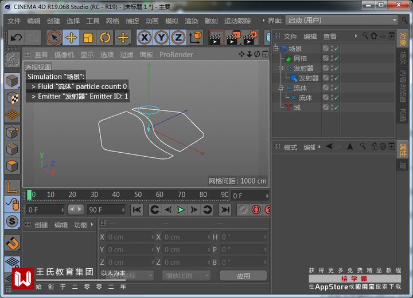Switch to 内容浏览器 side tab
The width and height of the screenshot is (413, 298).
click(403, 86)
